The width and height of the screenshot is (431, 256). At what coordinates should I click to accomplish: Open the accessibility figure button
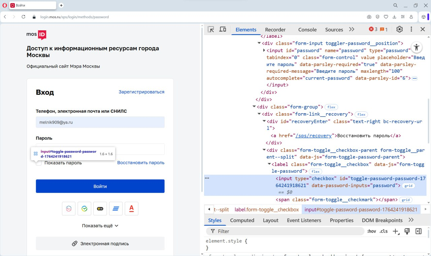pos(417,47)
